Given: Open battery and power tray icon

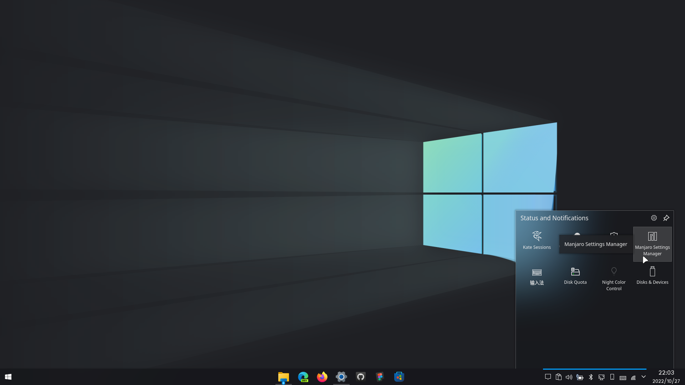Looking at the screenshot, I should [x=580, y=377].
